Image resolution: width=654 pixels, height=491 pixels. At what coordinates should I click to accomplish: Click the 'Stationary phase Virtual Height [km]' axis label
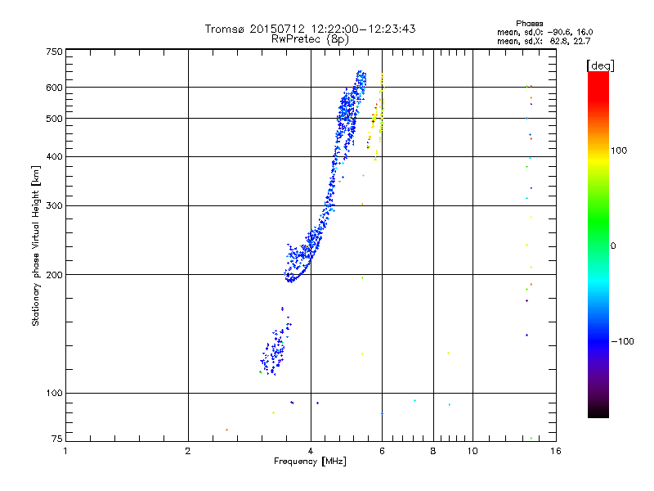36,245
